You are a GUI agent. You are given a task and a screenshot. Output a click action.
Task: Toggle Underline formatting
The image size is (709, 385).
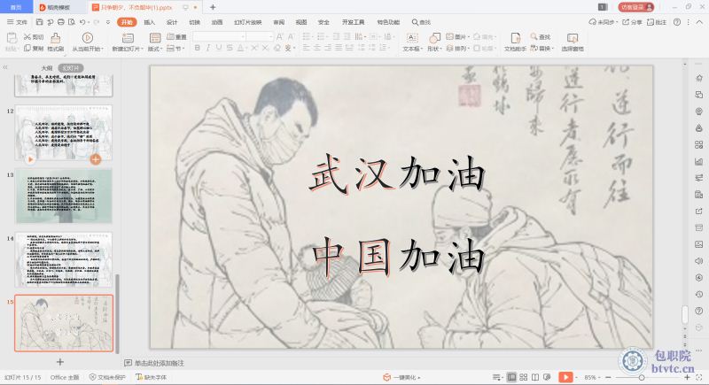point(219,48)
